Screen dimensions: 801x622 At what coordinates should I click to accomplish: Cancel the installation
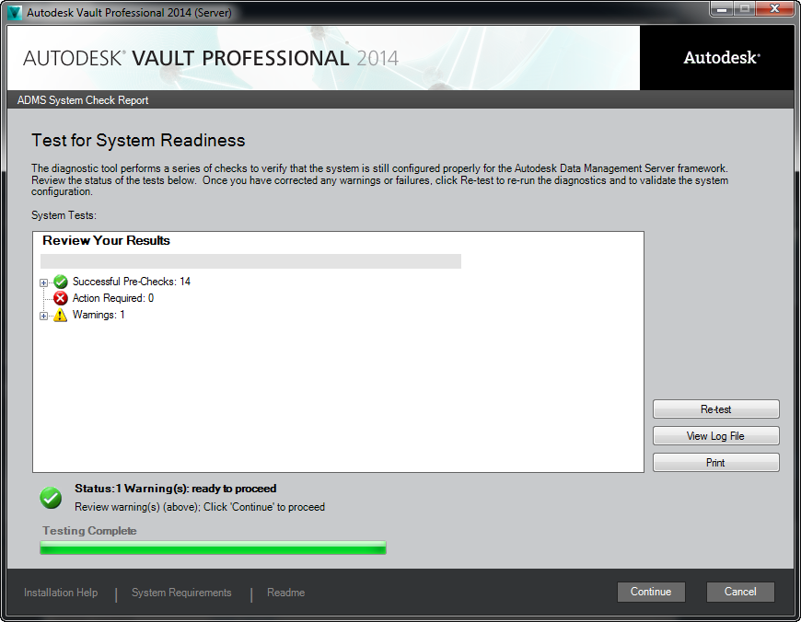tap(740, 592)
